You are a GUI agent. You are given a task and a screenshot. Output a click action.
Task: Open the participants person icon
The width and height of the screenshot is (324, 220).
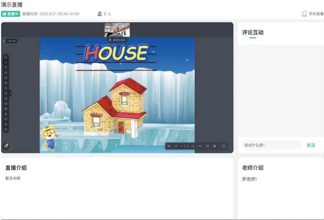6,114
